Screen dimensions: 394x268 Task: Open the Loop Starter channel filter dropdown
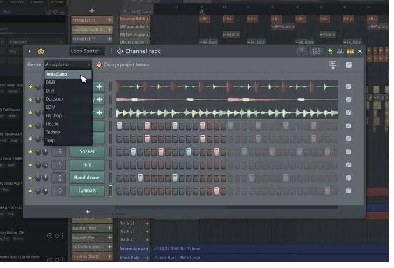86,51
